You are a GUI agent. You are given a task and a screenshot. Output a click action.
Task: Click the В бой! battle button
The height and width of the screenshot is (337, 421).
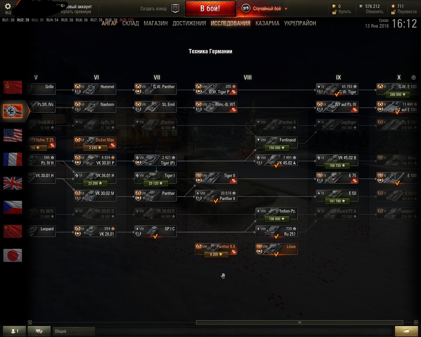[210, 9]
